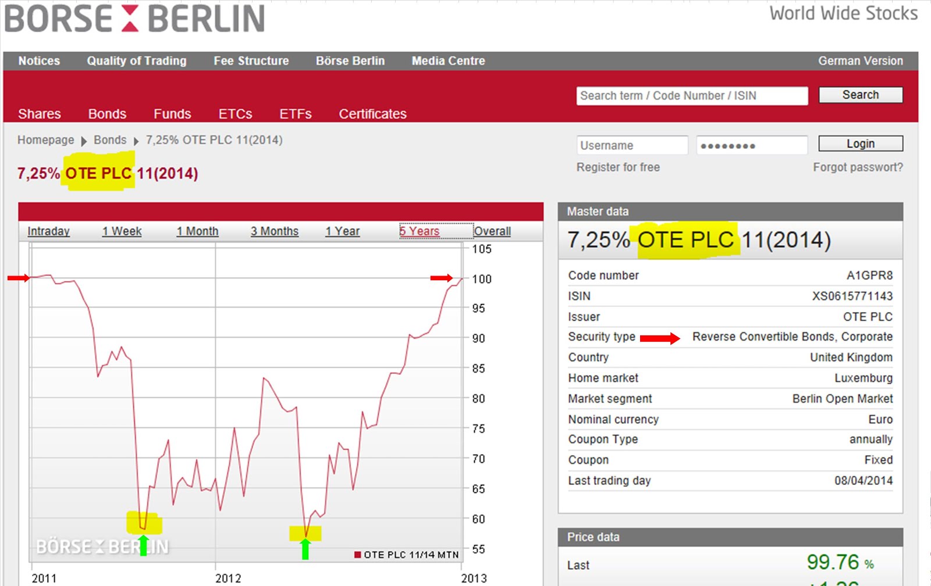
Task: Select ISIN XS0615771143
Action: coord(852,296)
